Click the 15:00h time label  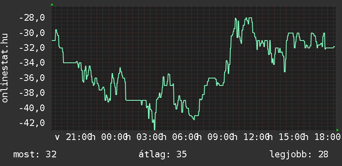pos(291,137)
